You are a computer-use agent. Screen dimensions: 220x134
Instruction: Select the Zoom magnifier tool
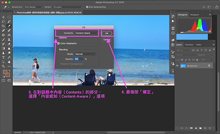point(3,66)
